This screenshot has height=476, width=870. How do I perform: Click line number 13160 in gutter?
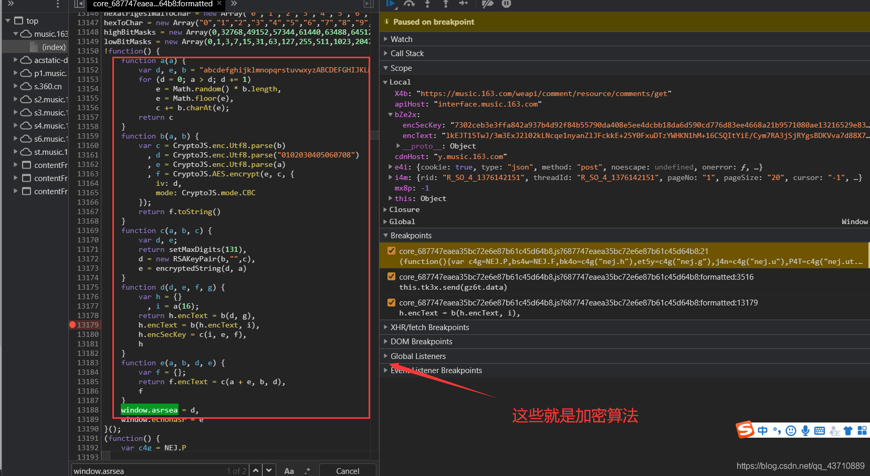(88, 145)
